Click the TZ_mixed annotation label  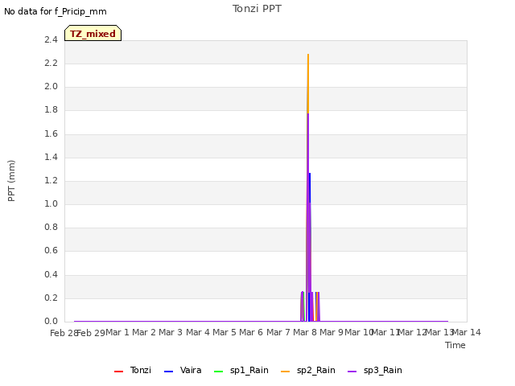point(93,33)
